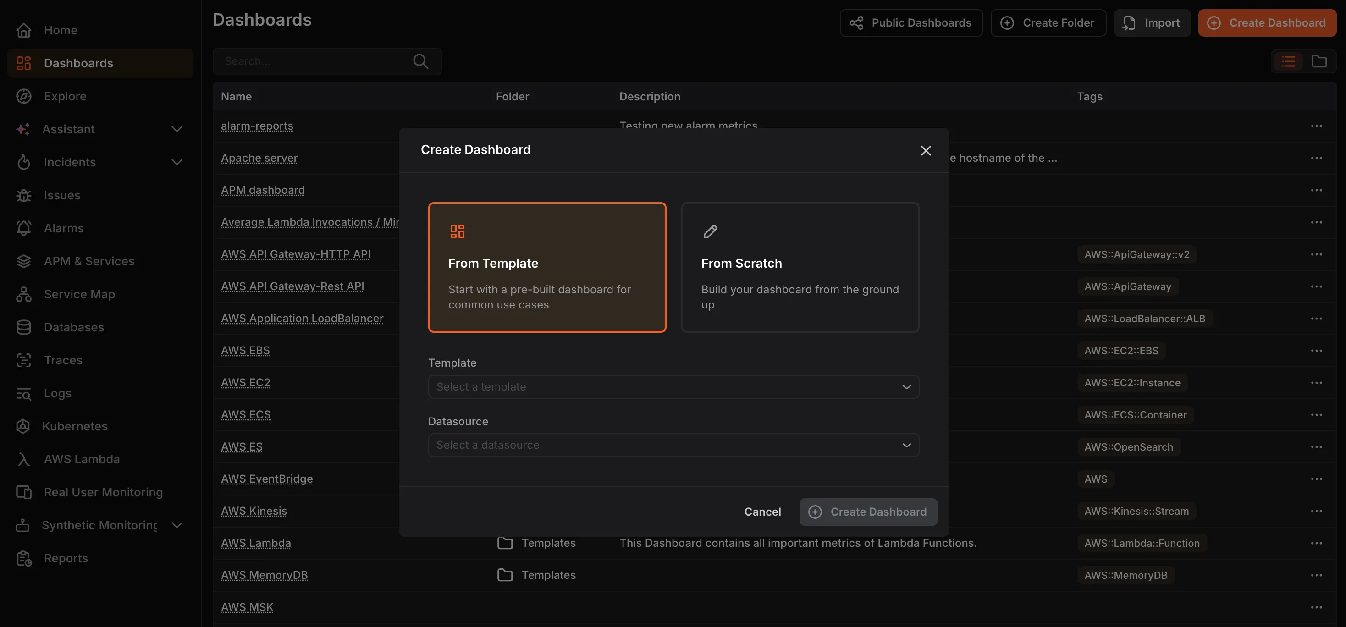Click the Name column header
1346x627 pixels.
[x=236, y=96]
